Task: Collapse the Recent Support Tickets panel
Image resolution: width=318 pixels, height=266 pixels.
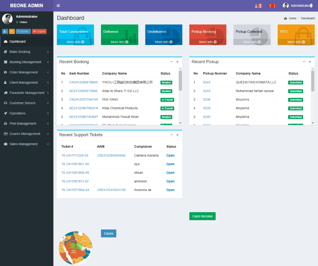Action: point(172,135)
